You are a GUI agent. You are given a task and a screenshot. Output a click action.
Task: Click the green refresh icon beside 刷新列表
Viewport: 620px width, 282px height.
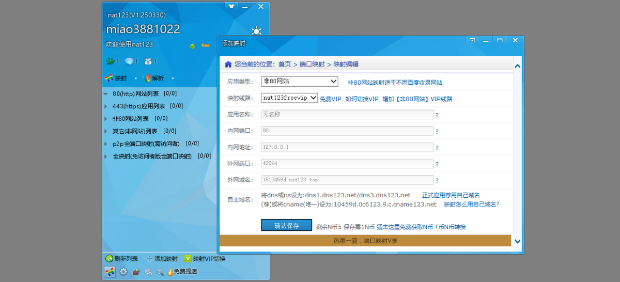point(109,259)
